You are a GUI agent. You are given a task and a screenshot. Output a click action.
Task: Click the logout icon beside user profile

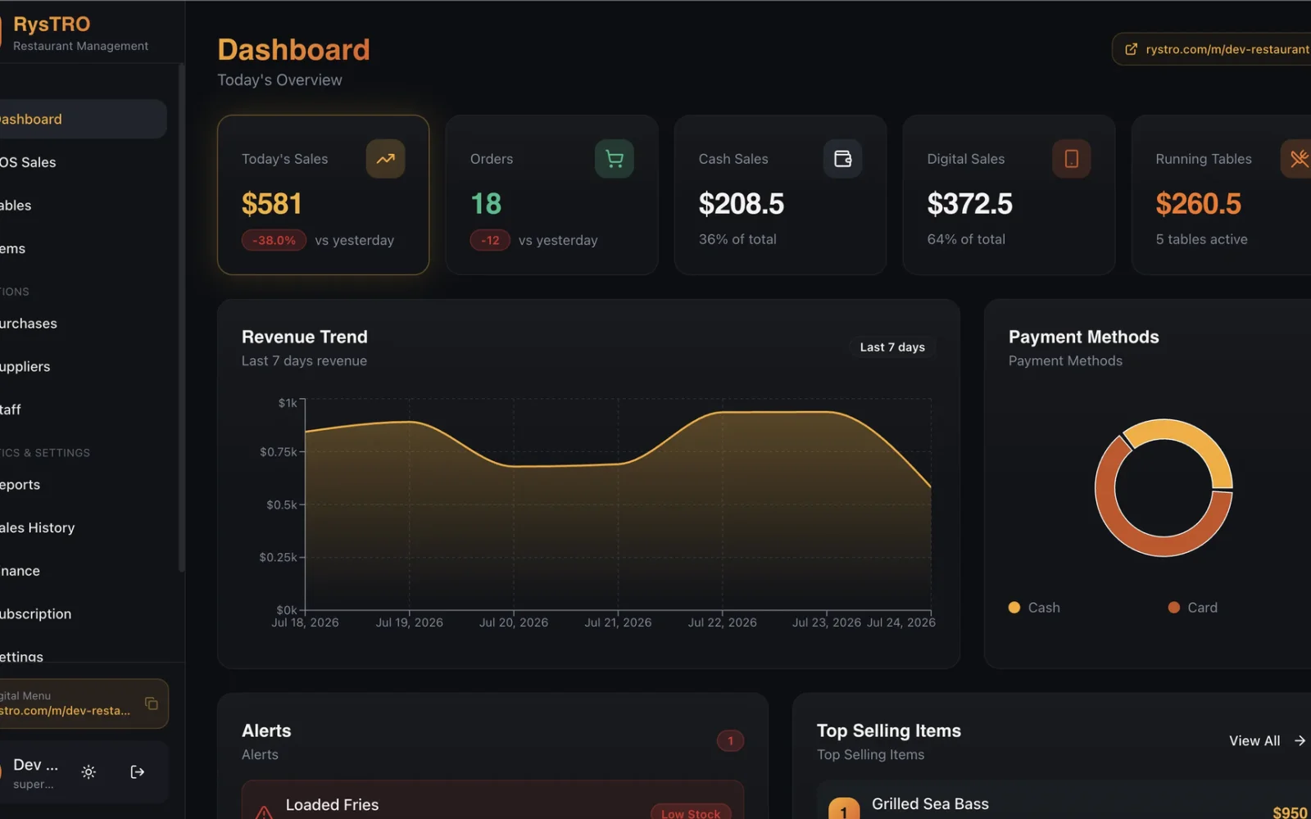pos(137,771)
